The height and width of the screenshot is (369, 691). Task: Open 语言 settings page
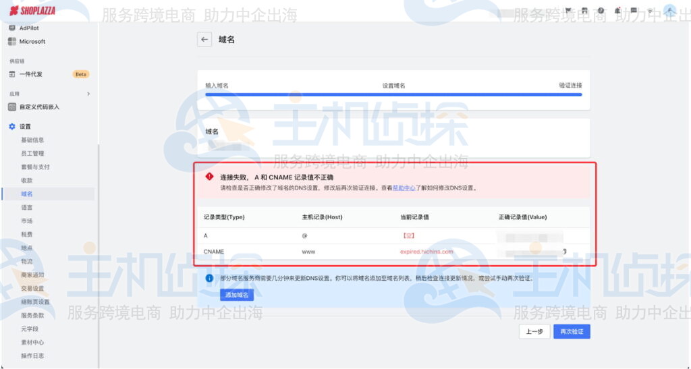(27, 207)
